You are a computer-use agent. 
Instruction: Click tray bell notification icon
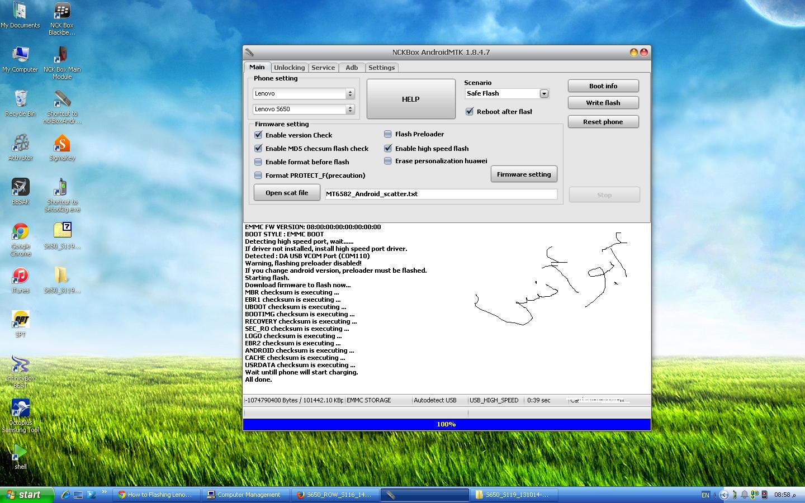click(744, 495)
